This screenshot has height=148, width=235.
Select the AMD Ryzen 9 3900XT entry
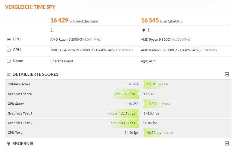[66, 40]
